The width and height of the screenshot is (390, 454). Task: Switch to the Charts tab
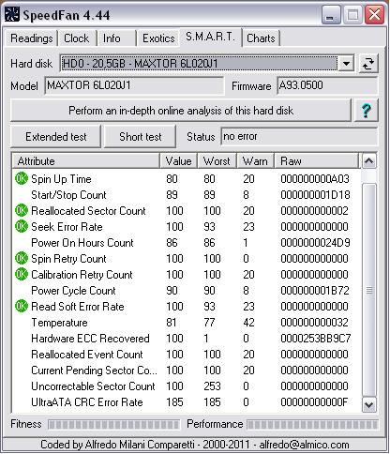[x=261, y=38]
